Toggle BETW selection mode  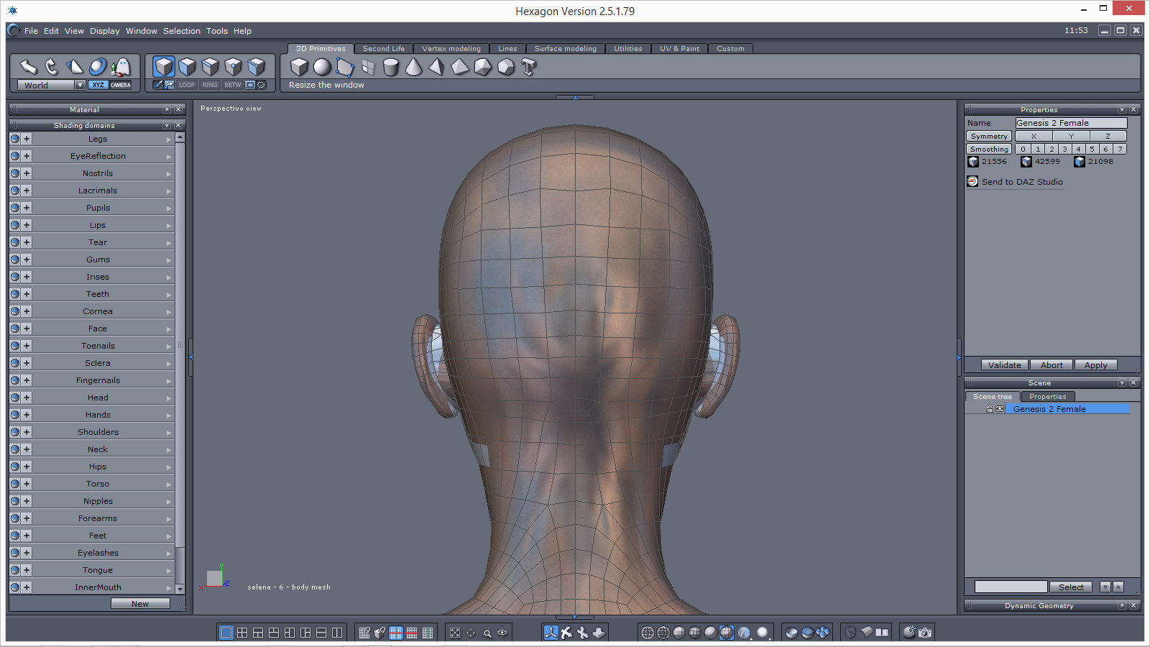(233, 85)
